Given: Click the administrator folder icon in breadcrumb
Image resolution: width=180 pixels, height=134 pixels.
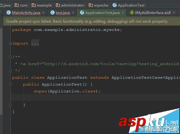Looking at the screenshot, I should pyautogui.click(x=58, y=5).
